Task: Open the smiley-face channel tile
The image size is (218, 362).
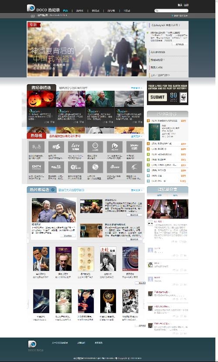Action: (95, 147)
